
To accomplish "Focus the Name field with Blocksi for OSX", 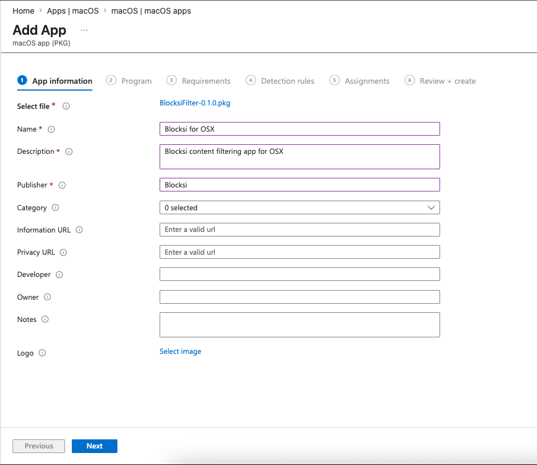I will click(300, 129).
